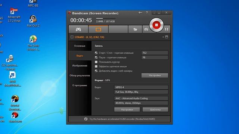
Task: Click Настройки button under Запись section
Action: tap(155, 75)
